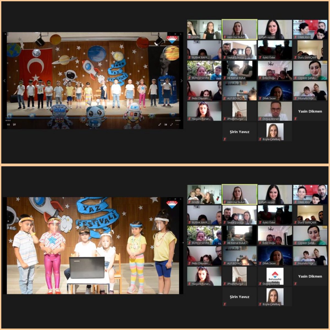The width and height of the screenshot is (330, 330).
Task: Click remaining time 00:04:59 in the player
Action: [178, 120]
